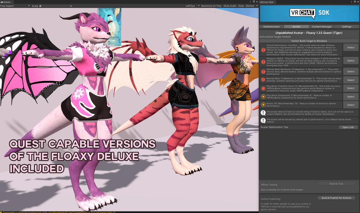This screenshot has width=360, height=213.
Task: Click Select for Material Slots warning
Action: point(351,80)
